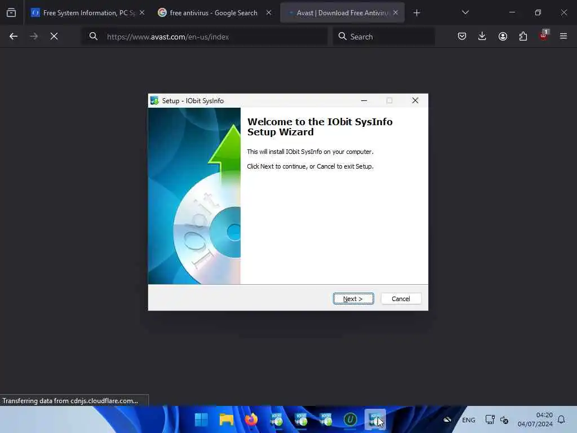
Task: Open a new browser tab
Action: coord(416,13)
